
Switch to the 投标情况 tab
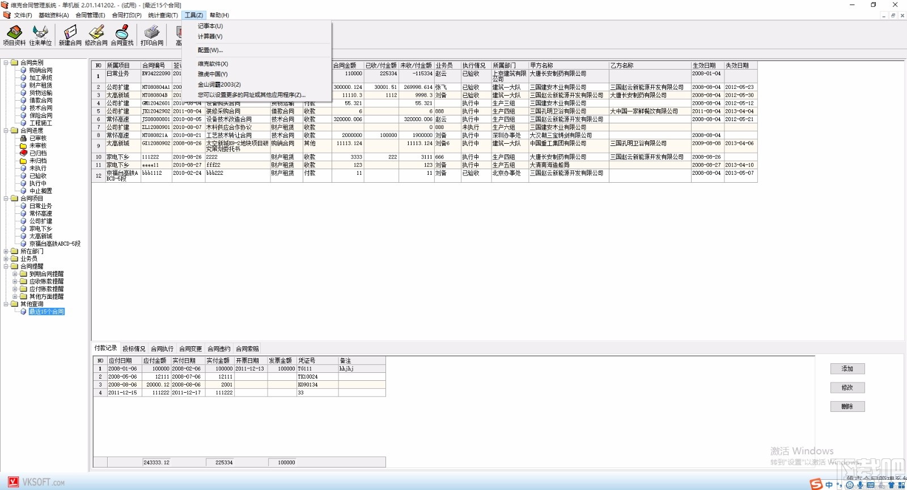(x=134, y=349)
